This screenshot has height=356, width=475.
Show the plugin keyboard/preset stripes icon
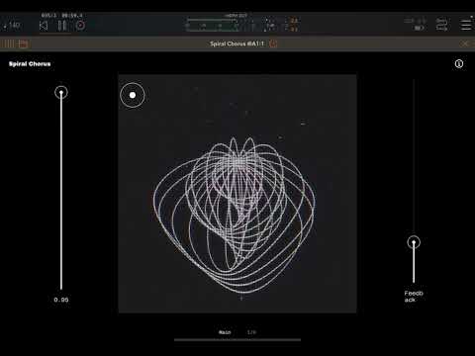coord(8,44)
